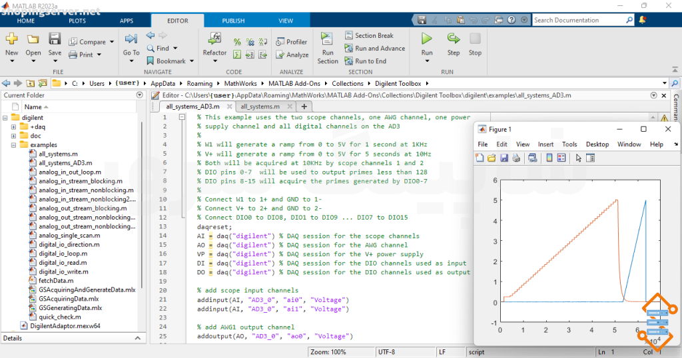The width and height of the screenshot is (682, 358).
Task: Click Insert Legend icon in Figure 1 toolbar
Action: point(561,158)
